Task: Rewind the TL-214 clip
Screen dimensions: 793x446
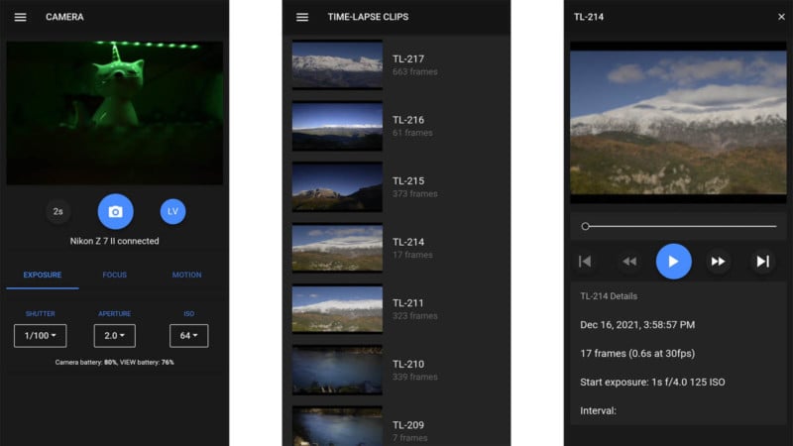Action: (x=628, y=262)
